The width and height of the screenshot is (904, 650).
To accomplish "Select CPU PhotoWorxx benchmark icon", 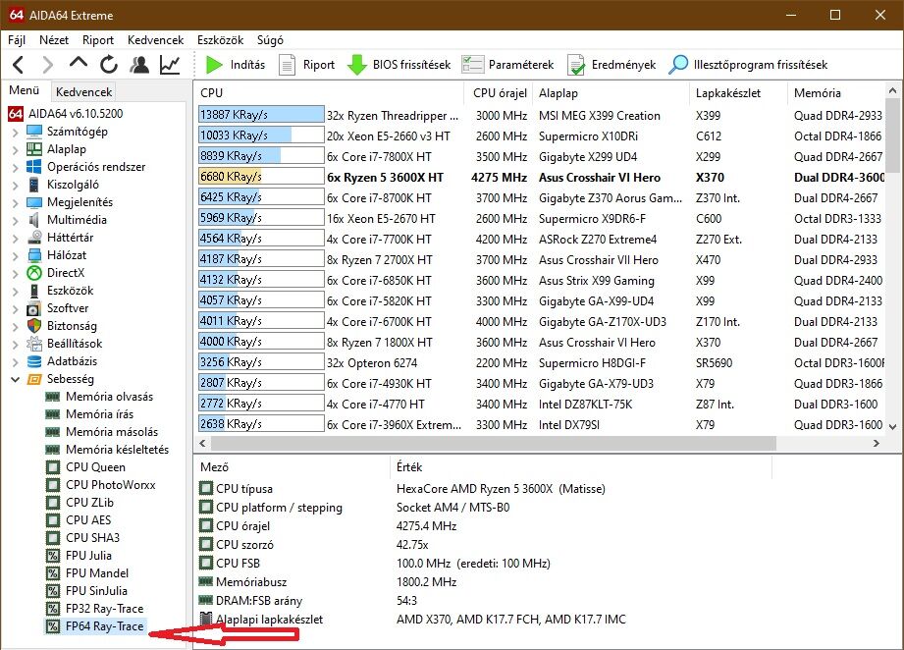I will click(x=52, y=485).
